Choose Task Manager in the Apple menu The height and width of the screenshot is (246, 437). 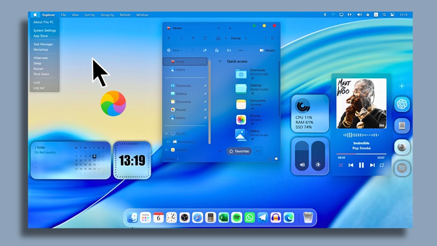(43, 44)
